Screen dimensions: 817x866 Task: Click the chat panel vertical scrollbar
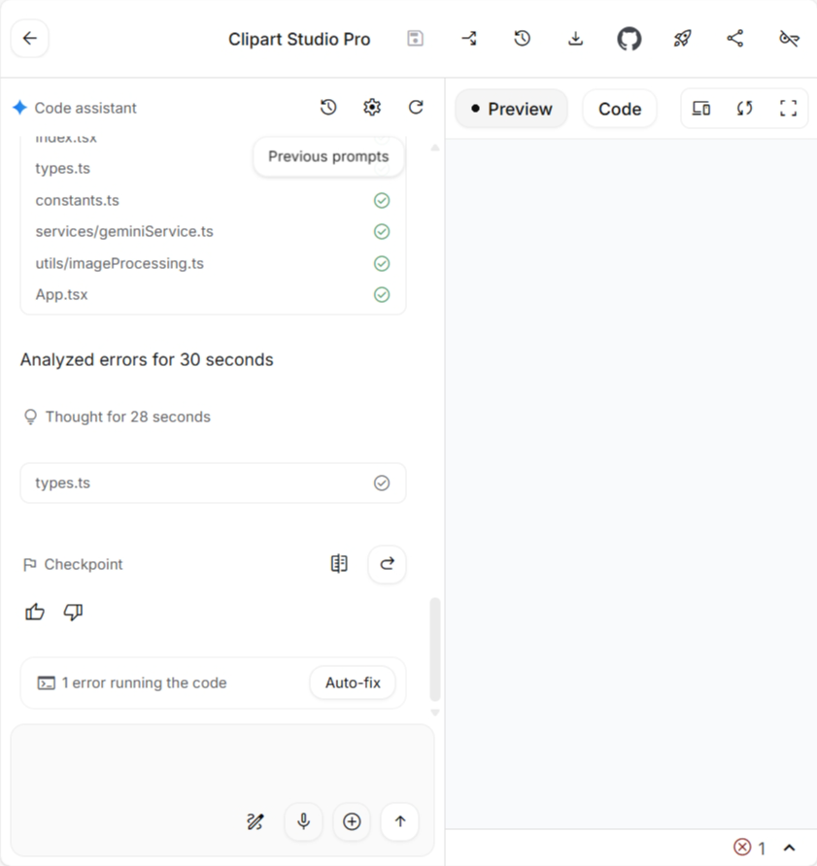point(434,649)
